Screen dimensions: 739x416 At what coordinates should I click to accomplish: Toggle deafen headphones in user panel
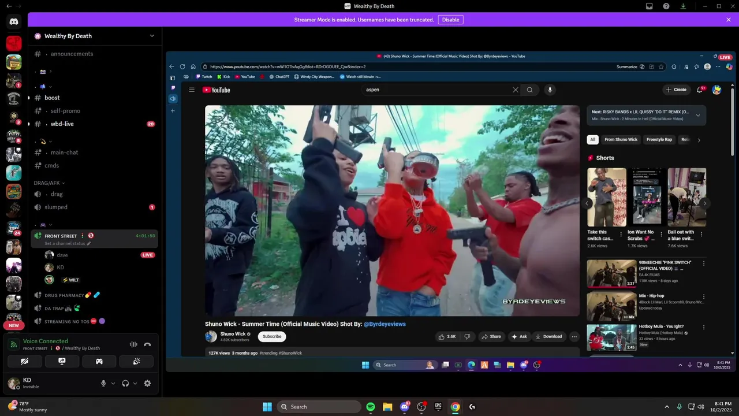coord(125,383)
